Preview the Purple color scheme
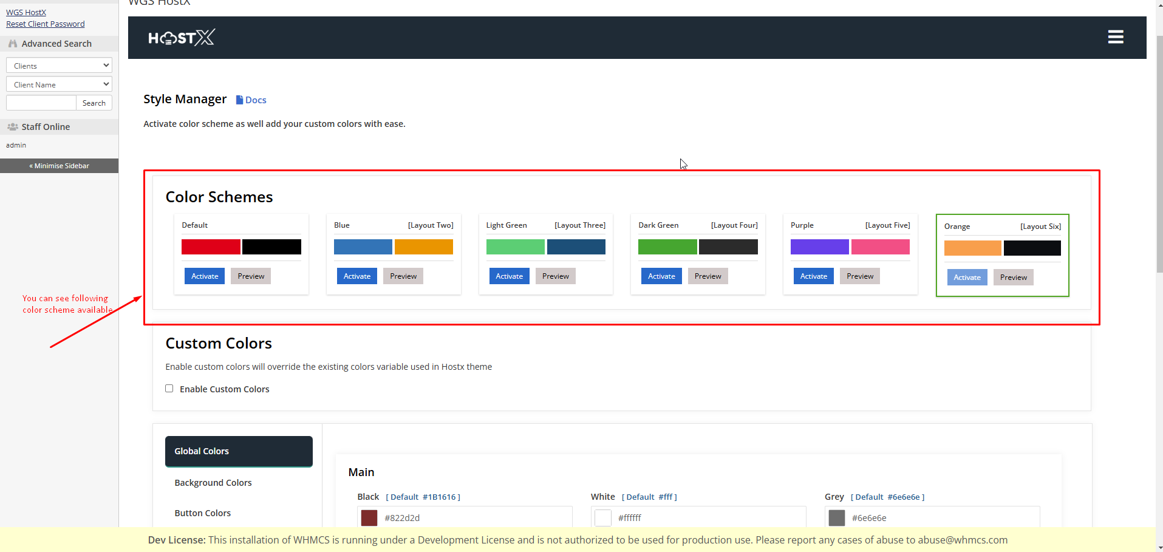This screenshot has width=1163, height=552. tap(860, 276)
